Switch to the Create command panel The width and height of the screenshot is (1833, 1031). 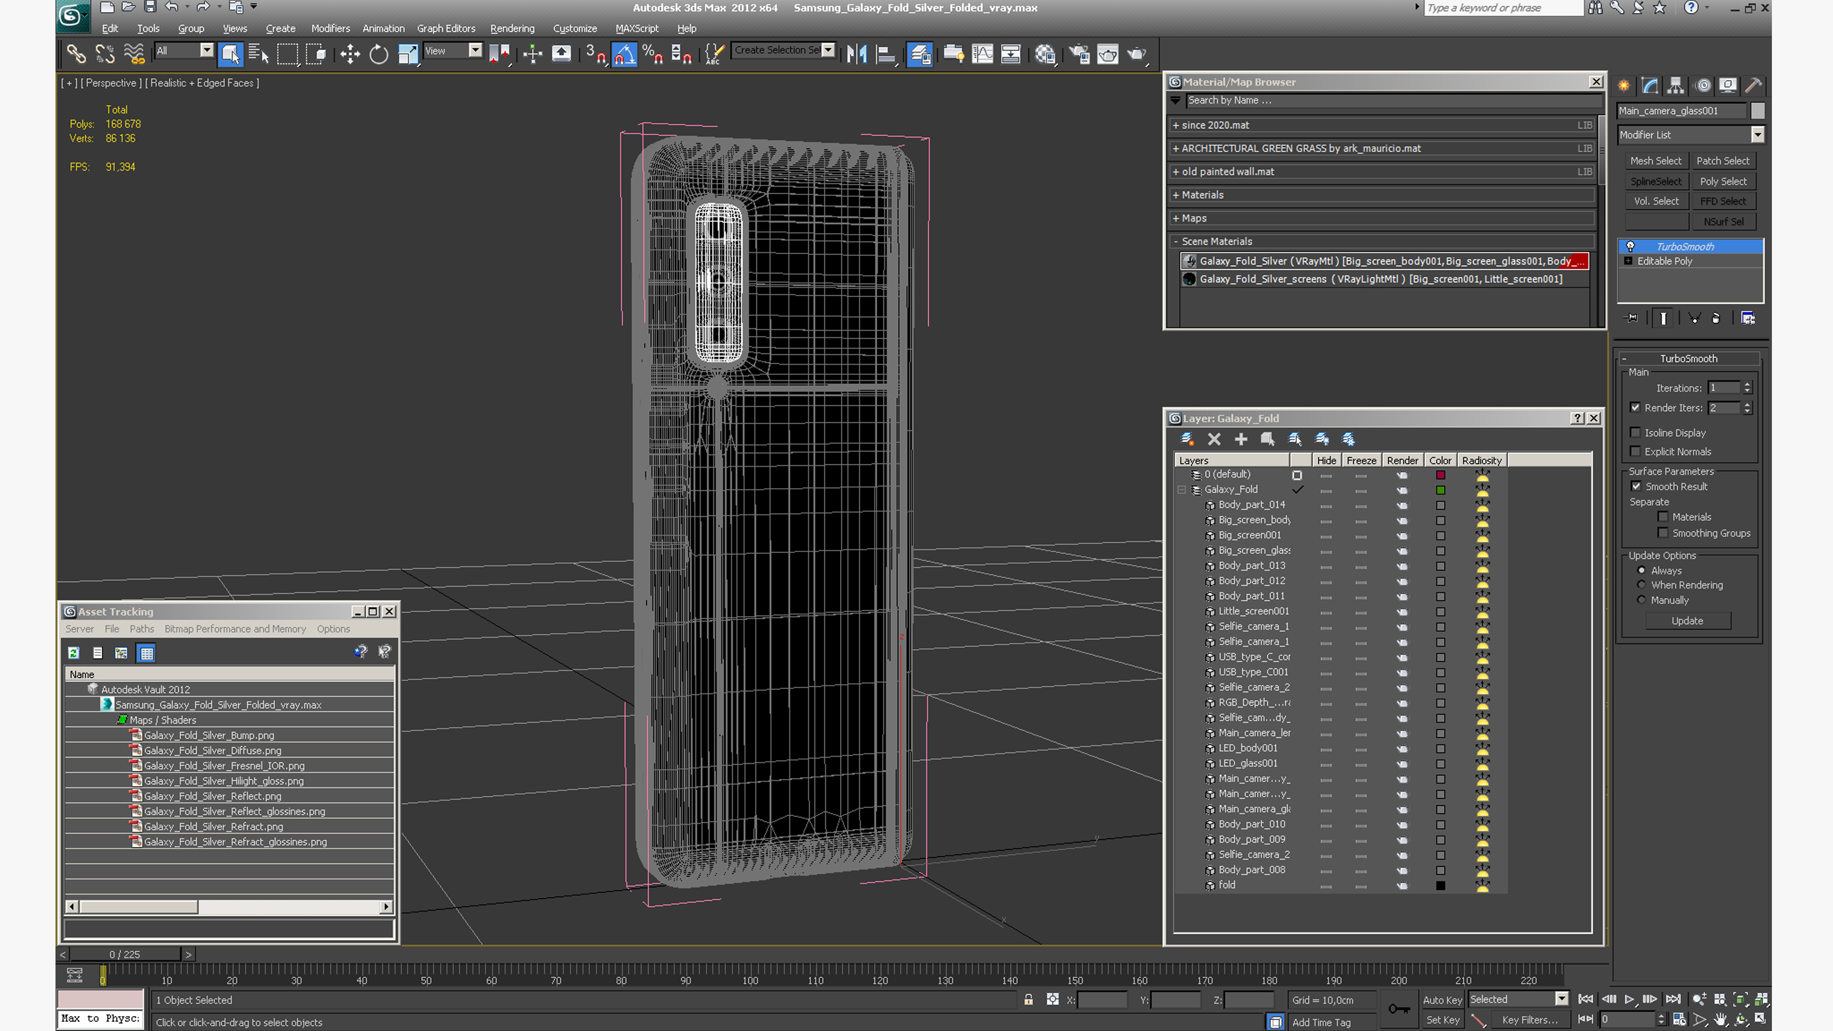pyautogui.click(x=1624, y=86)
